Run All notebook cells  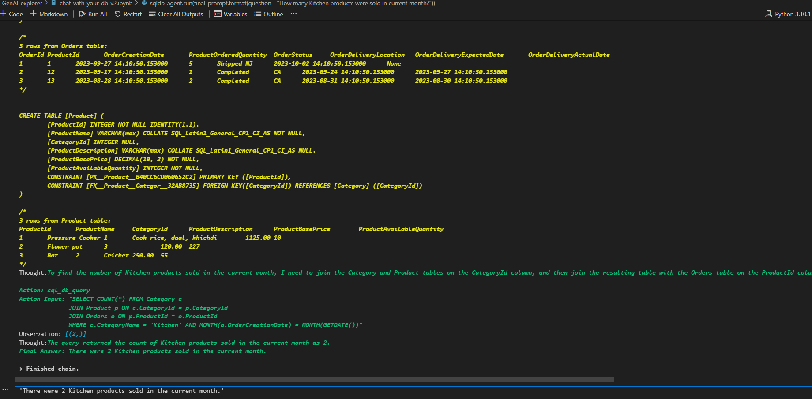(x=93, y=14)
